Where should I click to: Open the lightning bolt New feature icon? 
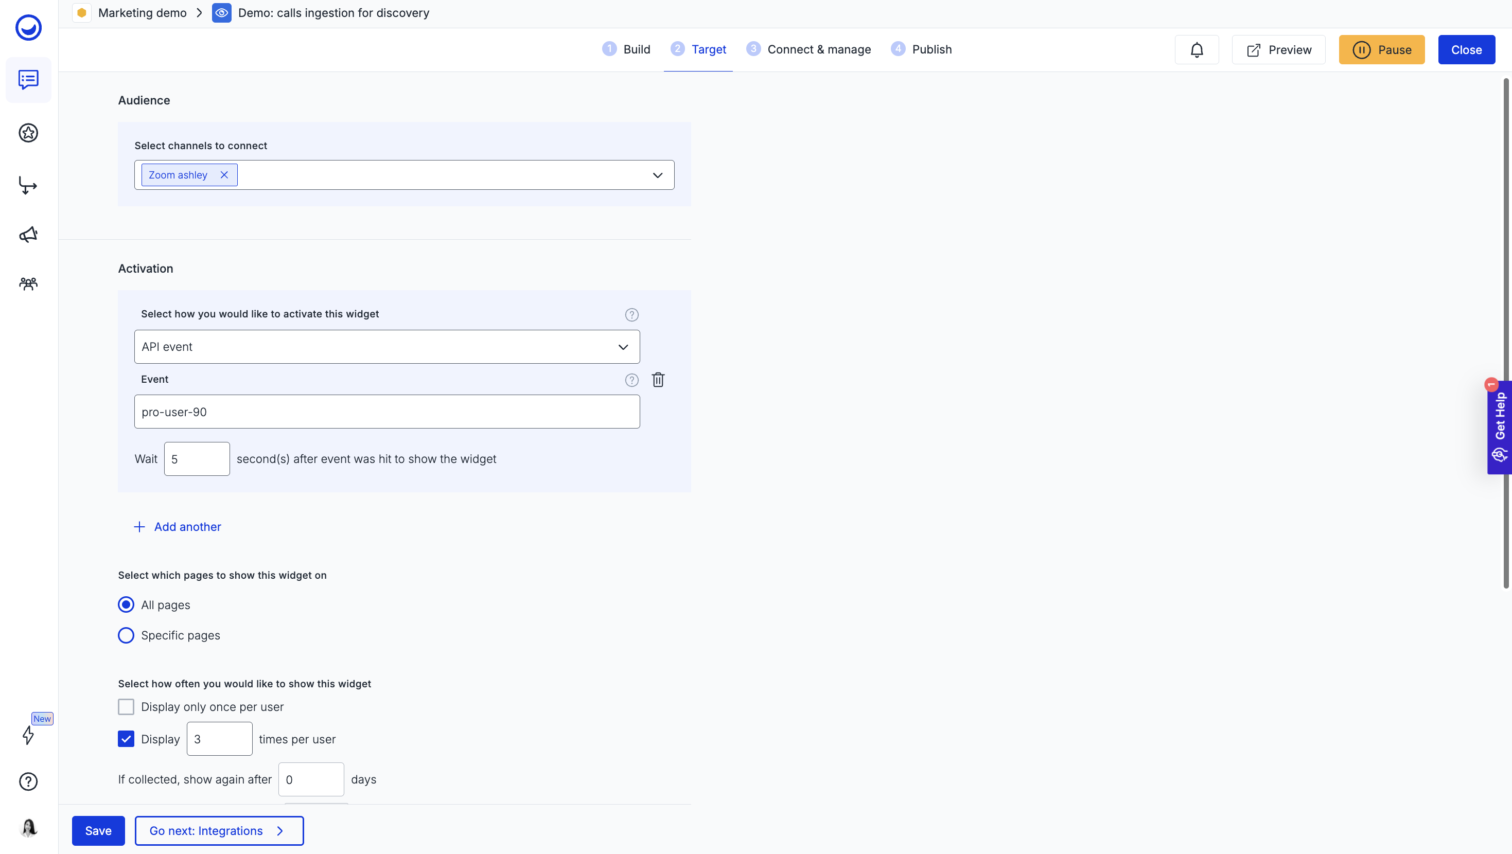tap(28, 735)
